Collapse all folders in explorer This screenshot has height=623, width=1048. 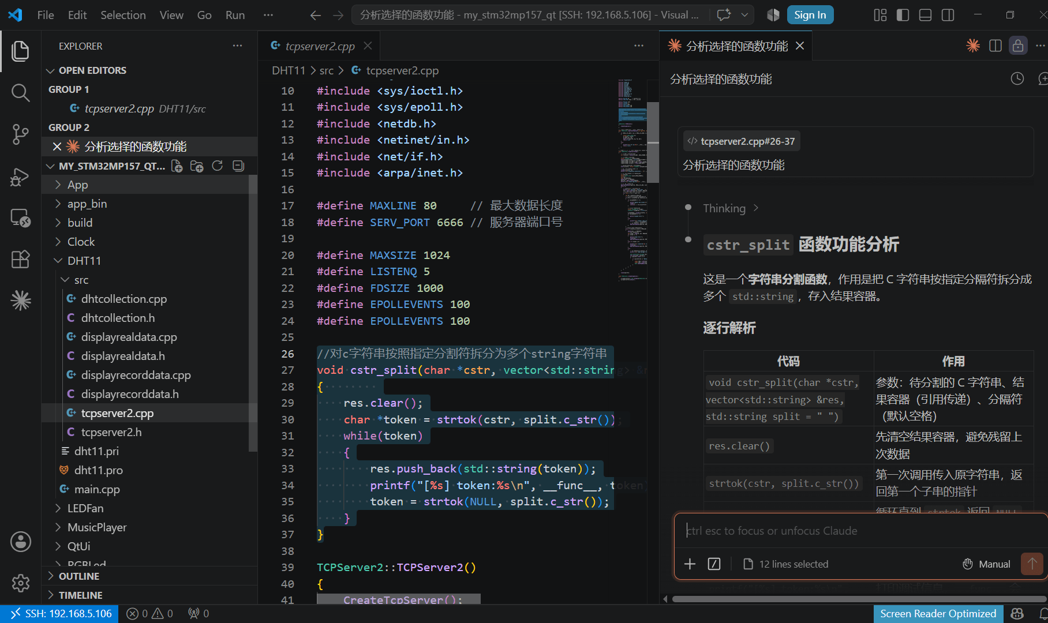click(x=238, y=166)
